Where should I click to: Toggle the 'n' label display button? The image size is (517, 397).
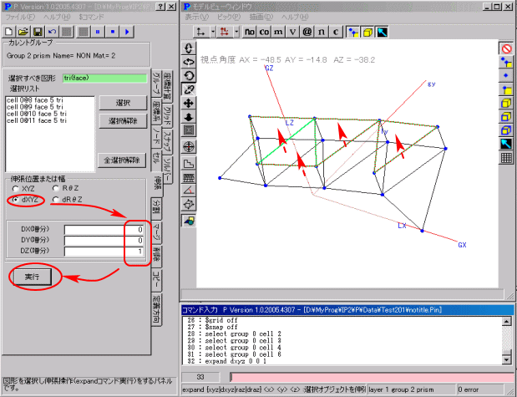[x=322, y=32]
